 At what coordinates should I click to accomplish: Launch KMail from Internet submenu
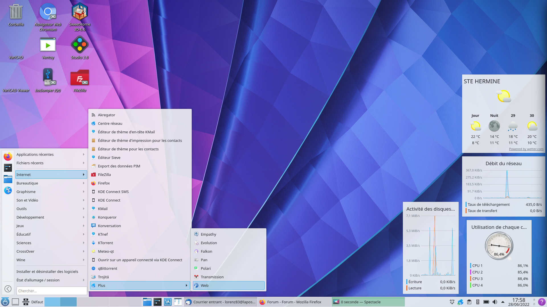[x=140, y=209]
